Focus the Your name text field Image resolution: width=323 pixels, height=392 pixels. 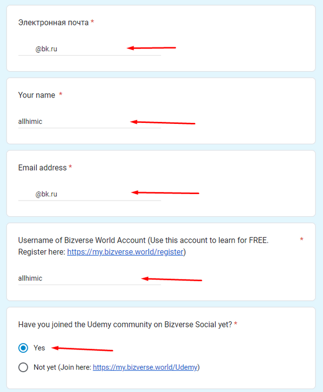89,121
